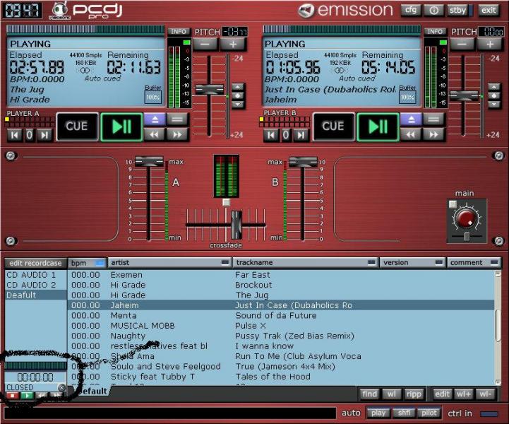The width and height of the screenshot is (509, 424).
Task: Toggle the small square above crossfader
Action: tap(226, 203)
